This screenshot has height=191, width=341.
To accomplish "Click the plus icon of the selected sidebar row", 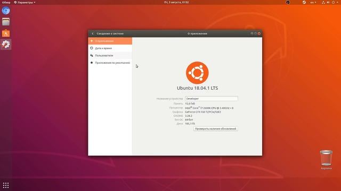I will coord(92,41).
